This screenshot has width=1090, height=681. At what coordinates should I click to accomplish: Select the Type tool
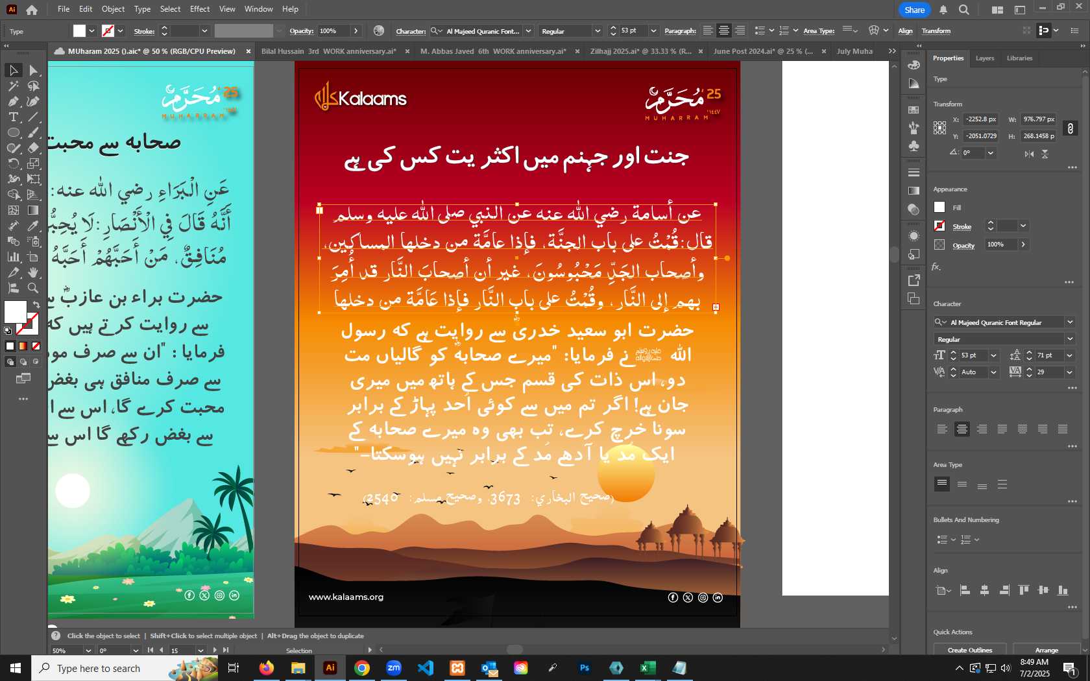(13, 117)
